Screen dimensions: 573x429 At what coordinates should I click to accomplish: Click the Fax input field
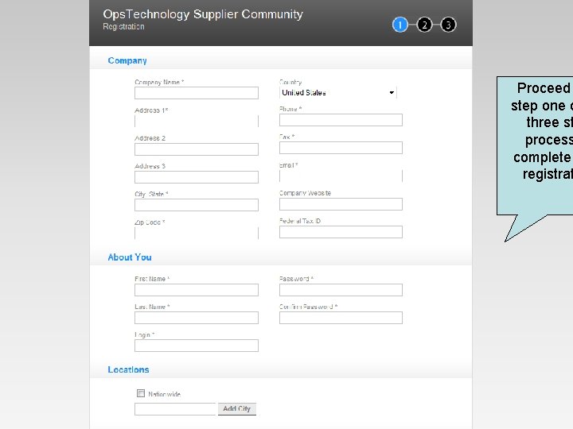tap(341, 148)
